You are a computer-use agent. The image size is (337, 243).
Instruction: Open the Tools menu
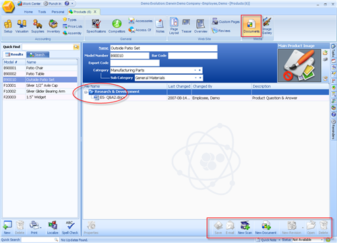coord(42,12)
